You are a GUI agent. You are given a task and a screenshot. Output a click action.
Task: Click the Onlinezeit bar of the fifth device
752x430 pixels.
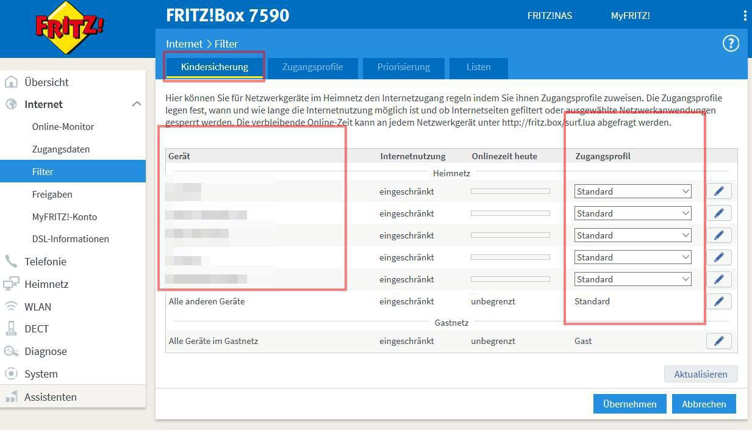[510, 279]
